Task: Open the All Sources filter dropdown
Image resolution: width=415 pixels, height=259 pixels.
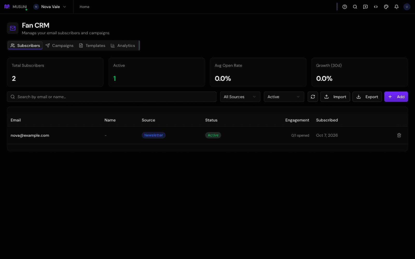Action: 240,97
